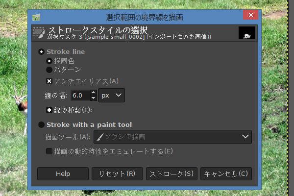This screenshot has height=196, width=294.
Task: Select the "Stroke line" radio button
Action: click(x=41, y=51)
